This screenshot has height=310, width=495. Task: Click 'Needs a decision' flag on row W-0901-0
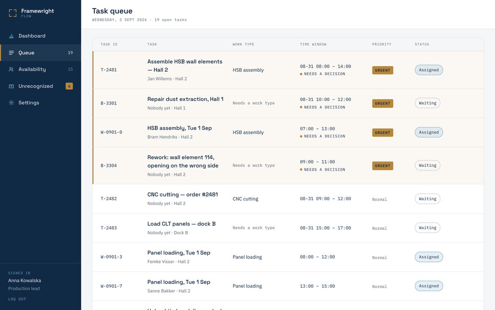323,136
